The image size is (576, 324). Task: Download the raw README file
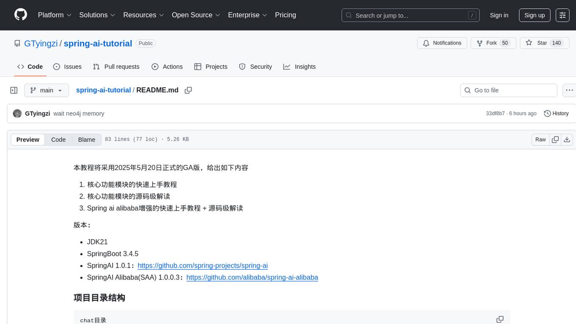[567, 140]
